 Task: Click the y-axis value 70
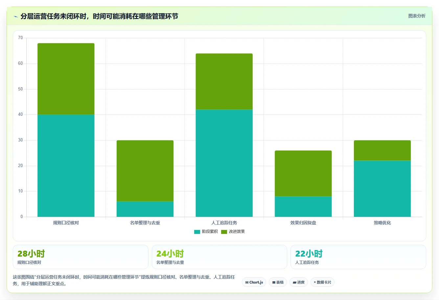(20, 38)
